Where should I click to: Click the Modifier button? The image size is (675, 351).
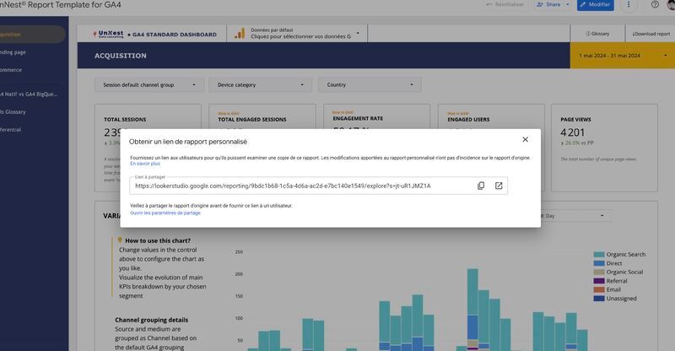596,5
